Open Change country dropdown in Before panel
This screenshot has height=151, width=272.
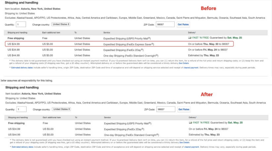(x=61, y=24)
